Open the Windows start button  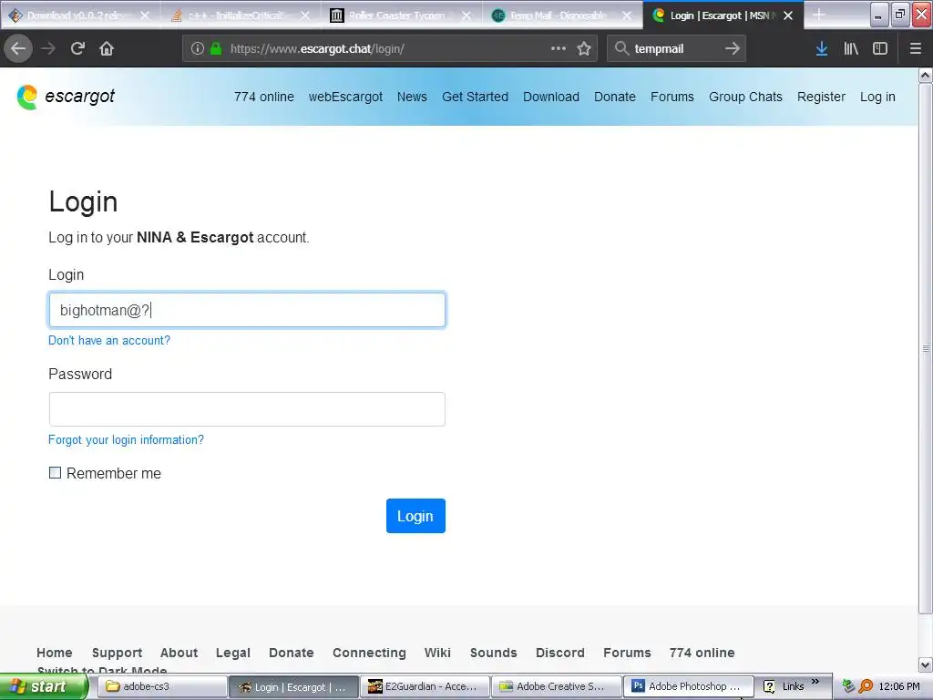pyautogui.click(x=43, y=686)
